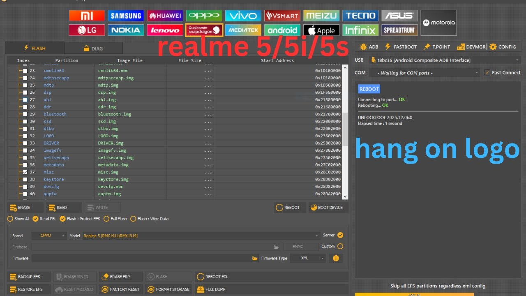
Task: Select the Huawei brand logo
Action: click(165, 16)
